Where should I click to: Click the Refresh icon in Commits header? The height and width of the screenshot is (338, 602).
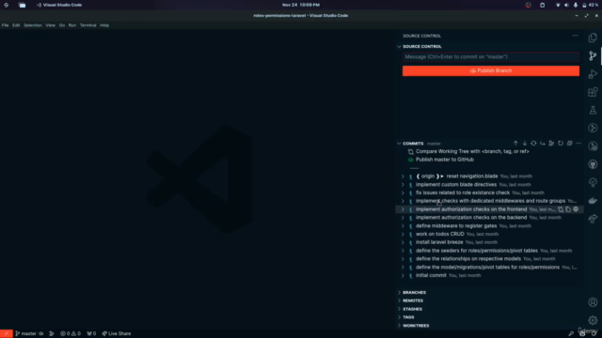pos(561,144)
